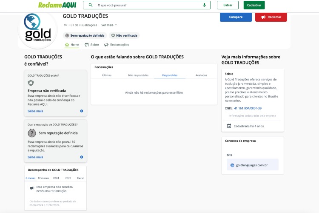
Task: Select the '12 meses' performance tab
Action: coord(43,178)
